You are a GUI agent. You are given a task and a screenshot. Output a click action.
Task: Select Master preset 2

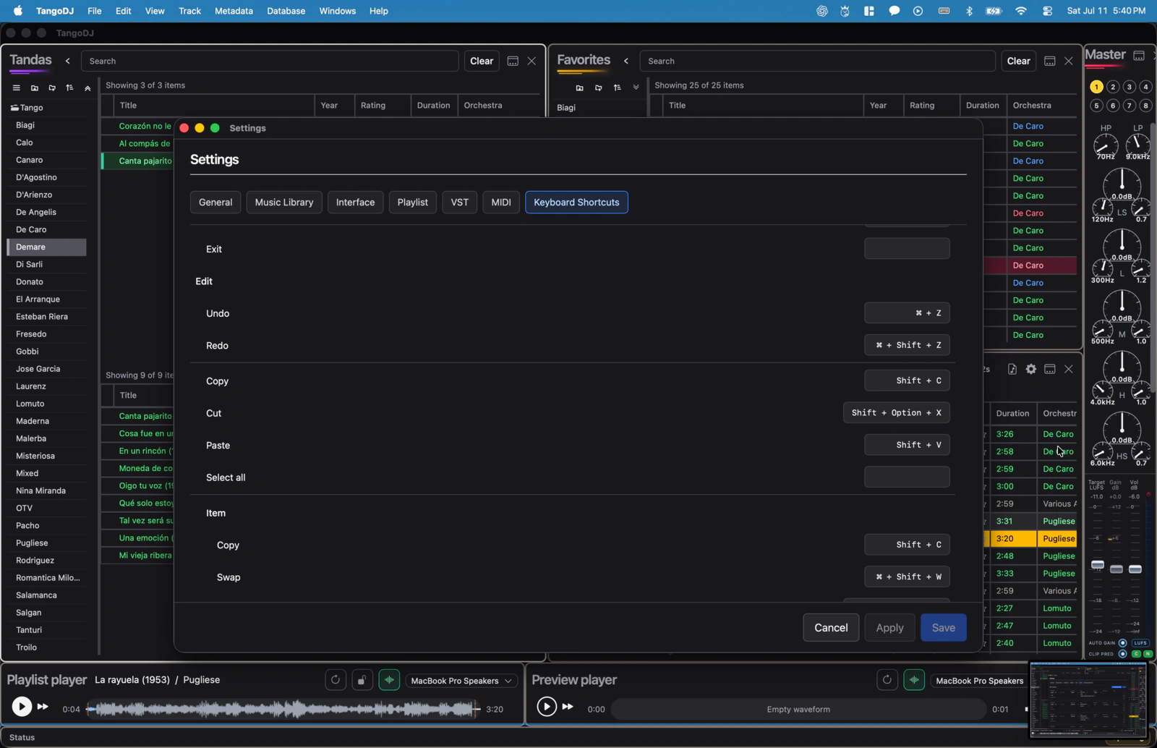1113,87
